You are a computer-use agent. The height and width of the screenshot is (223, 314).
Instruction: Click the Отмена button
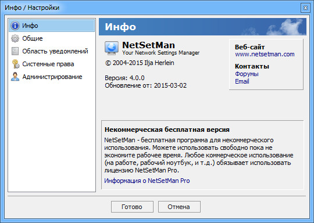(179, 207)
